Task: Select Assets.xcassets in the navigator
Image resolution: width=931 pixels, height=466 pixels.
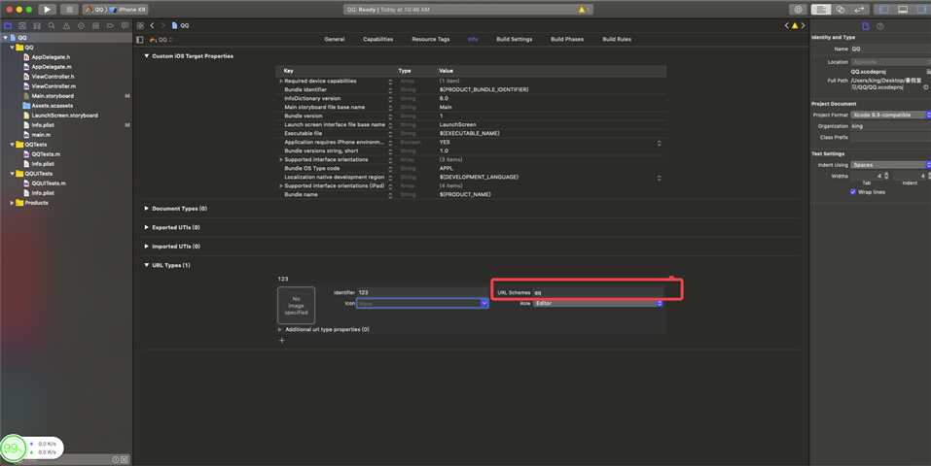Action: point(52,106)
